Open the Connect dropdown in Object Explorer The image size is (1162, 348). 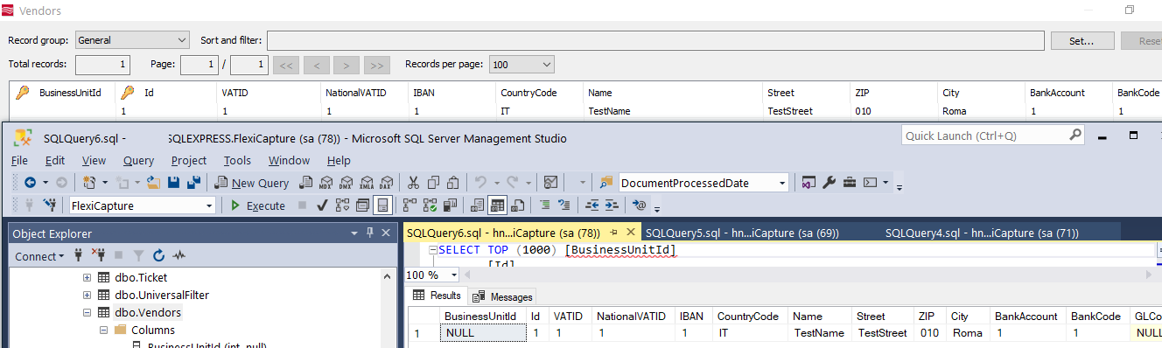point(39,256)
